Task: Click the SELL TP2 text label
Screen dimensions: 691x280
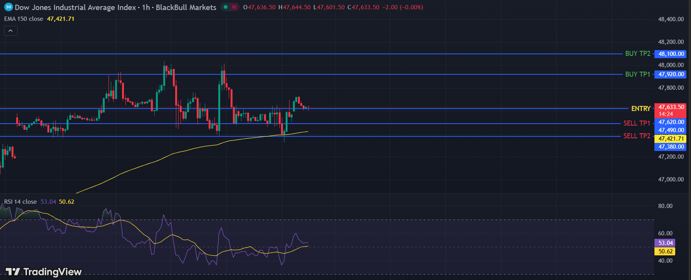Action: pos(637,136)
